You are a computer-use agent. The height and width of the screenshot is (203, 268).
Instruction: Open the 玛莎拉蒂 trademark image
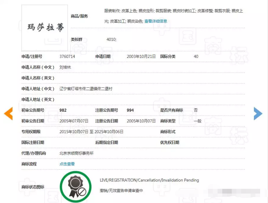point(44,28)
